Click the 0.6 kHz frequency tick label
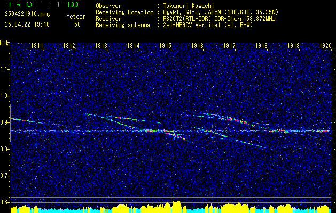The height and width of the screenshot is (213, 336). (4, 202)
